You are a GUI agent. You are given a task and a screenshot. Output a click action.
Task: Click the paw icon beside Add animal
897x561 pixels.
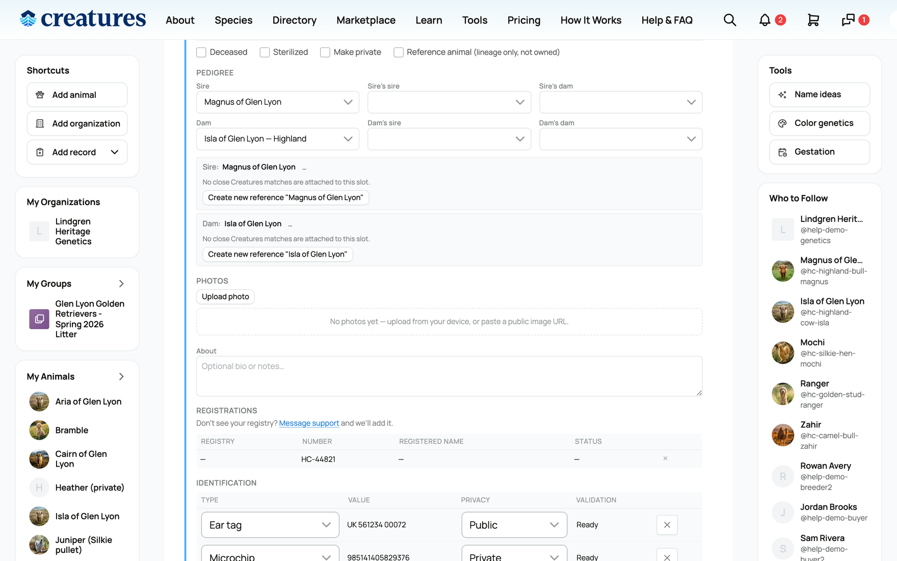[x=40, y=95]
